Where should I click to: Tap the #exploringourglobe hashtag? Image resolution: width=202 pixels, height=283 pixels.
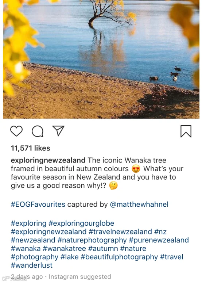pyautogui.click(x=81, y=223)
